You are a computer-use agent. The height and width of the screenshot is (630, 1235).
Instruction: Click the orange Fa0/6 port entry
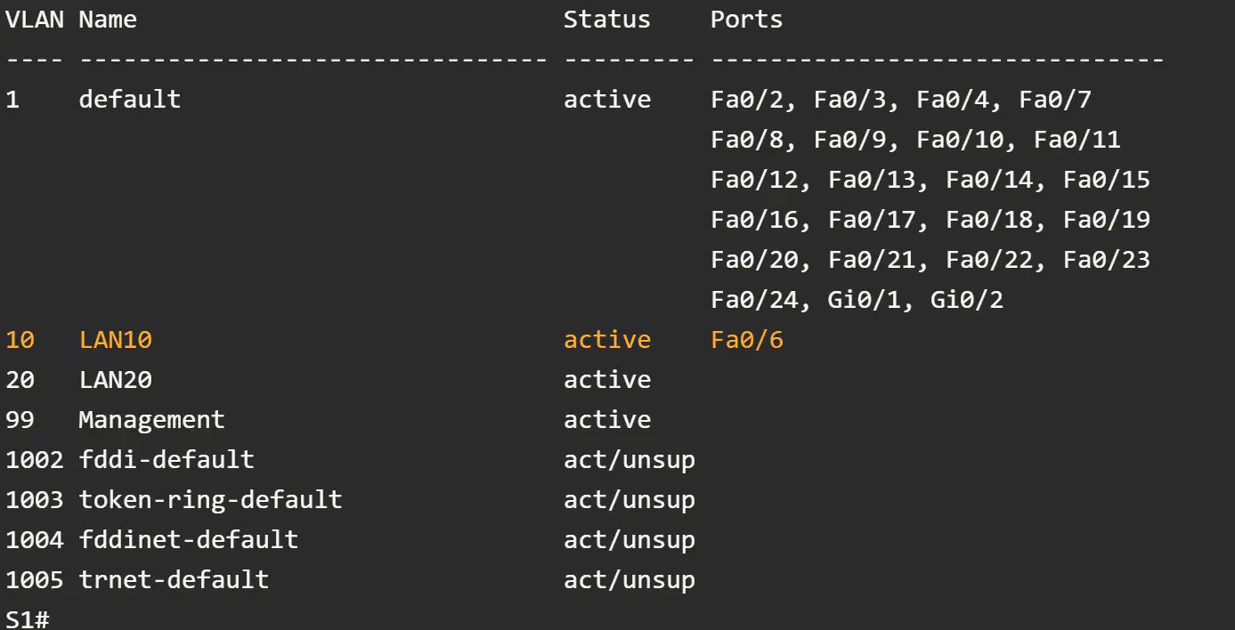click(x=747, y=340)
